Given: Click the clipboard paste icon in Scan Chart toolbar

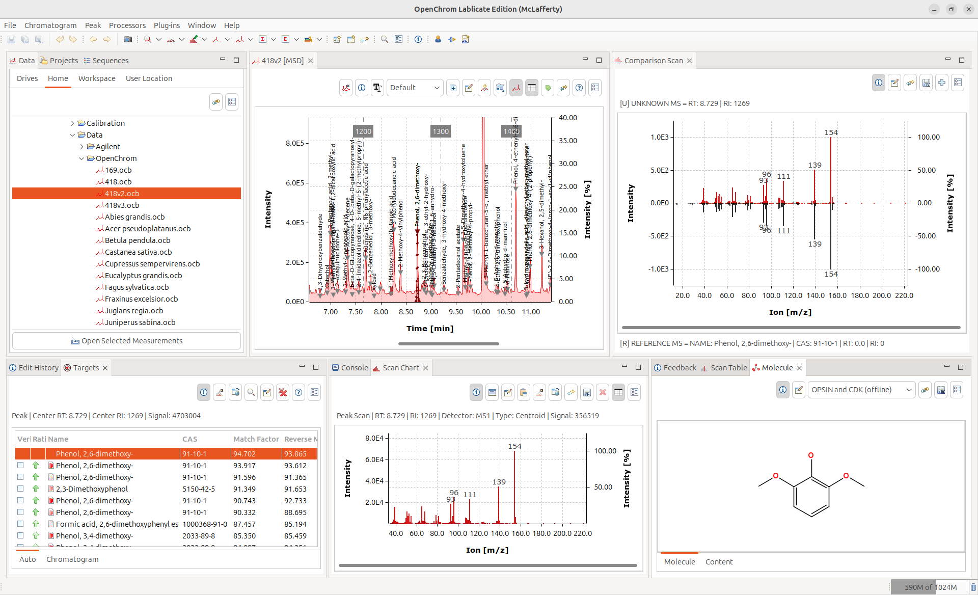Looking at the screenshot, I should click(x=524, y=392).
